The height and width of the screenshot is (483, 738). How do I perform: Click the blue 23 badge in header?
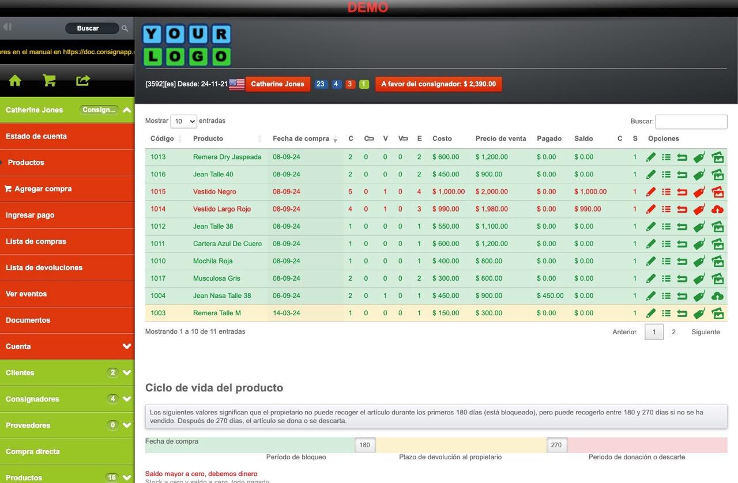321,84
